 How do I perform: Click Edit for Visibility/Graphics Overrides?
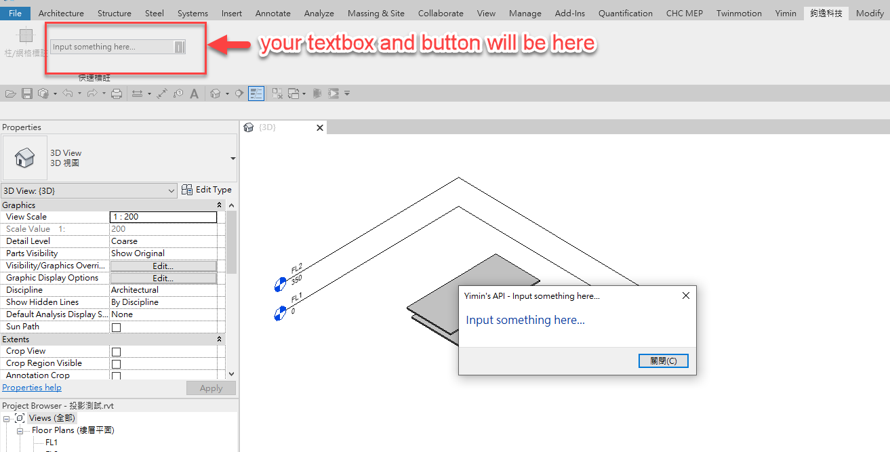point(163,266)
